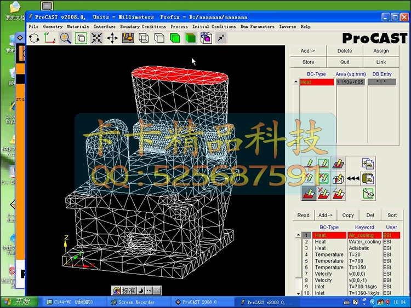Click the XY axis orientation icon
Screen dimensions: 411x308
click(x=49, y=38)
